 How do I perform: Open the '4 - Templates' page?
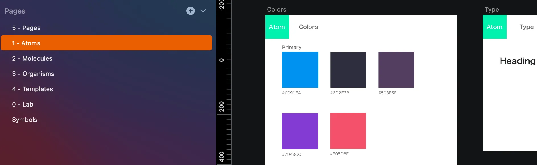tap(32, 89)
